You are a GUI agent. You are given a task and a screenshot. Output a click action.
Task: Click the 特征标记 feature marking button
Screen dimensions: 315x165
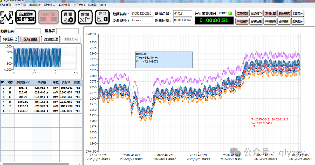pos(10,39)
